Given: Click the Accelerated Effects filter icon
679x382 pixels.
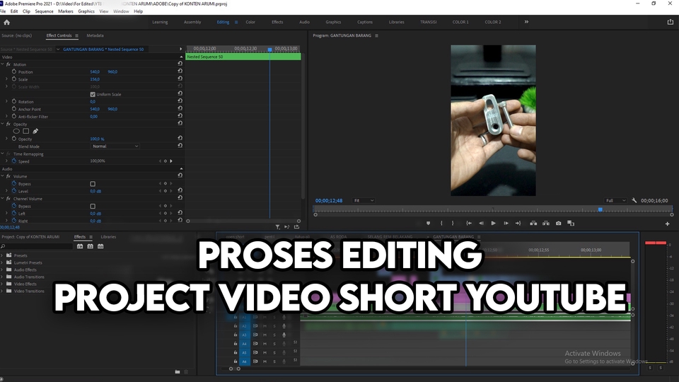Looking at the screenshot, I should coord(80,246).
